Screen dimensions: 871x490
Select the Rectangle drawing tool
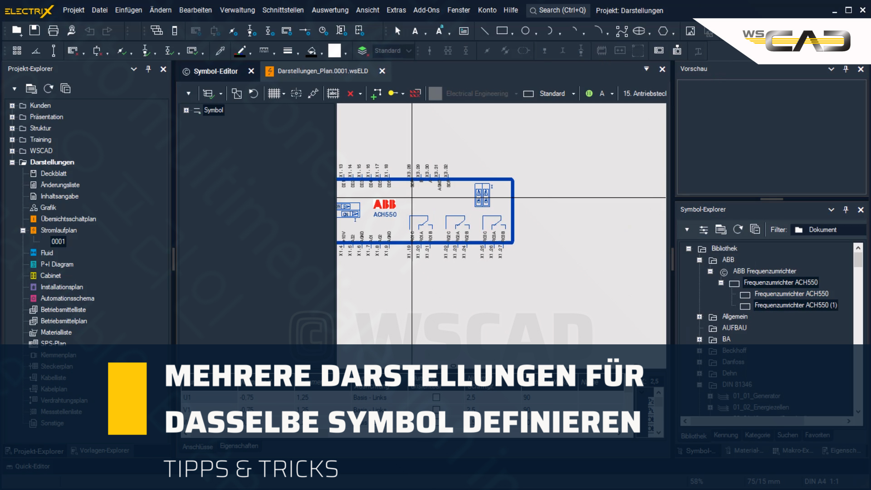(x=503, y=31)
